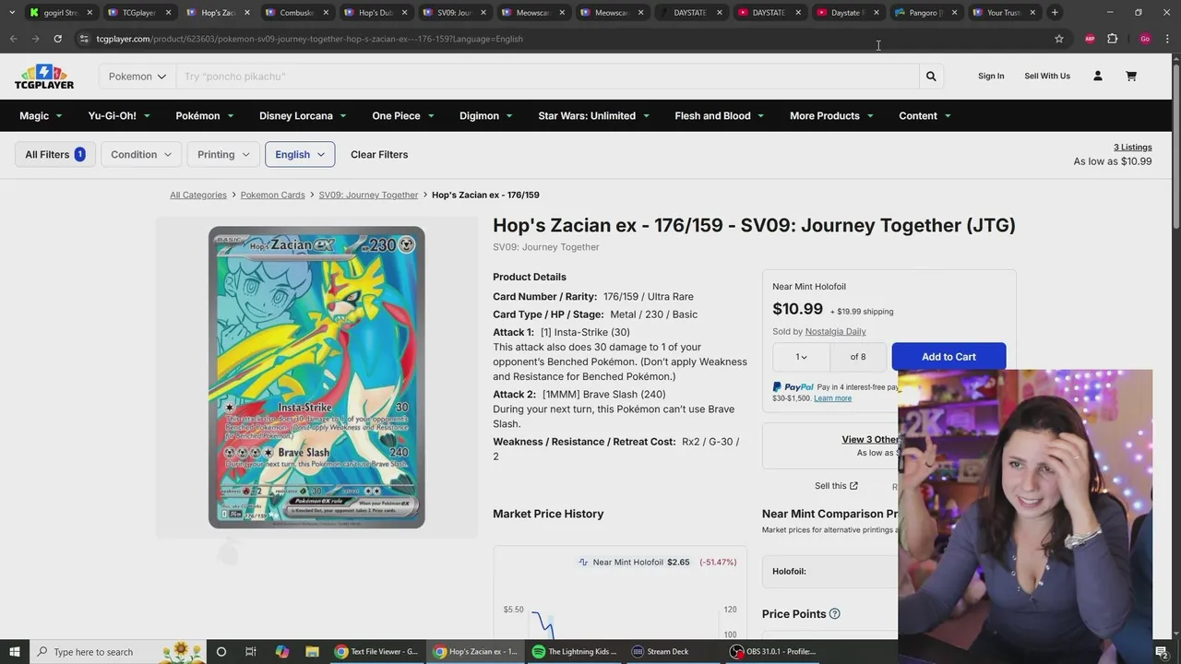
Task: Open Chrome profile avatar
Action: pyautogui.click(x=1145, y=39)
